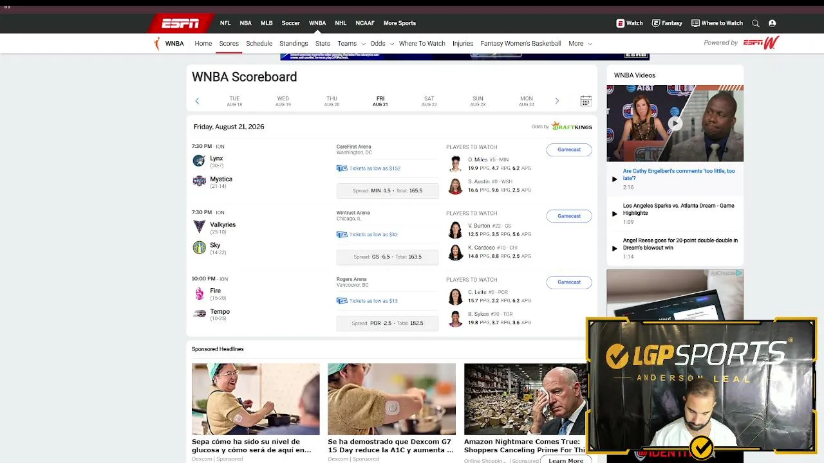Select Tuesday Aug 18 date
This screenshot has width=824, height=463.
(234, 101)
